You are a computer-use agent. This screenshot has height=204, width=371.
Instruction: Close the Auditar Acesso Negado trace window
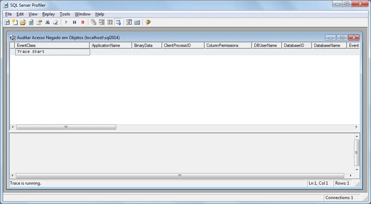tap(354, 38)
